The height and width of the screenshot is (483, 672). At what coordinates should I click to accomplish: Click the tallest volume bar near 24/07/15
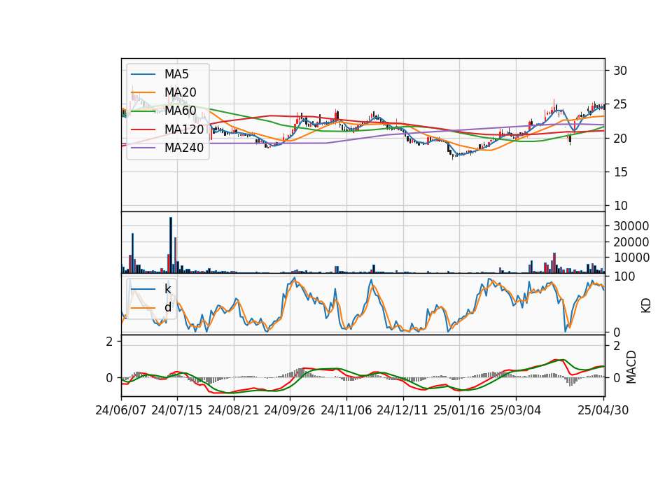pyautogui.click(x=171, y=245)
